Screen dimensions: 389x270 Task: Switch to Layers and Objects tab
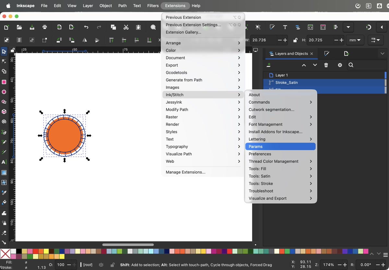coord(291,53)
